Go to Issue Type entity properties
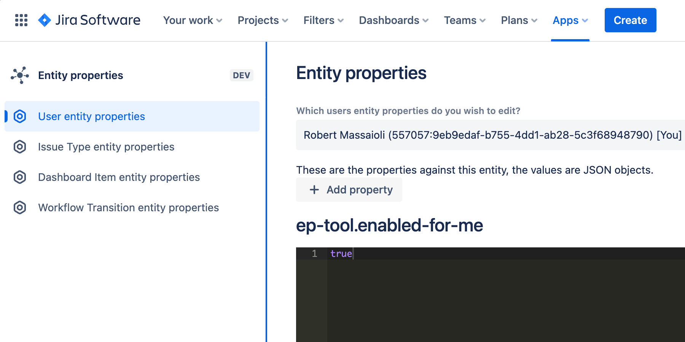685x342 pixels. pyautogui.click(x=132, y=147)
